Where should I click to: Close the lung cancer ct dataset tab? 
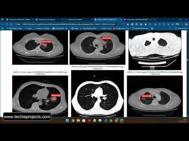click(62, 20)
